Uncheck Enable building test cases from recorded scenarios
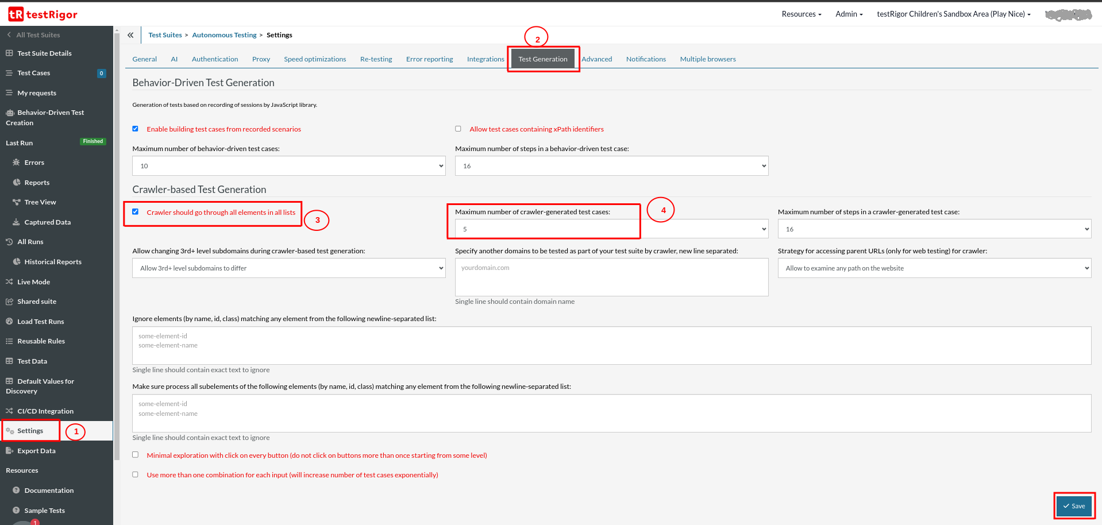The image size is (1102, 525). pos(136,129)
